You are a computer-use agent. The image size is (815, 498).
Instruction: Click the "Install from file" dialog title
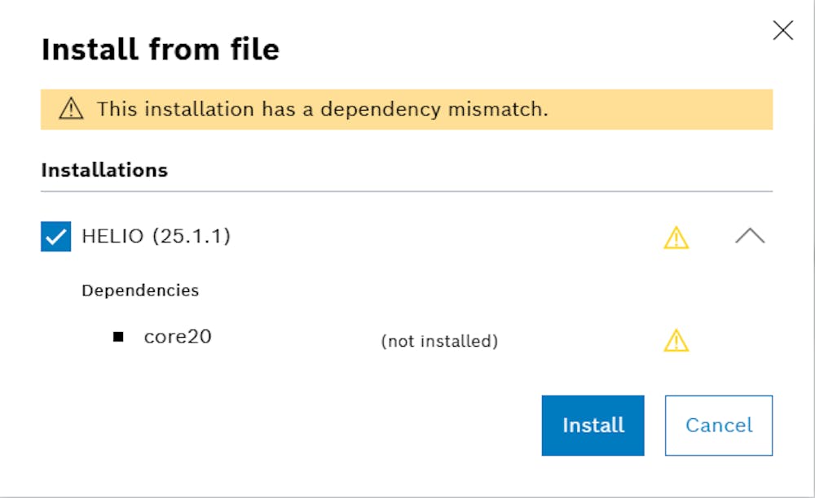tap(161, 50)
